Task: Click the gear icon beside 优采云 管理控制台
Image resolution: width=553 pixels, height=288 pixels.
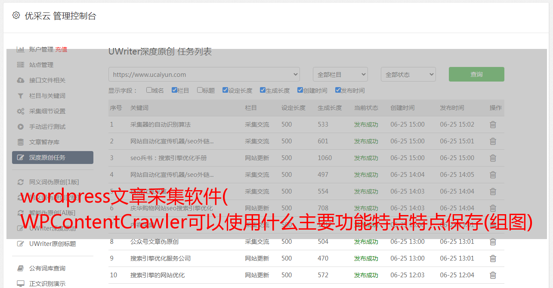Action: point(16,15)
